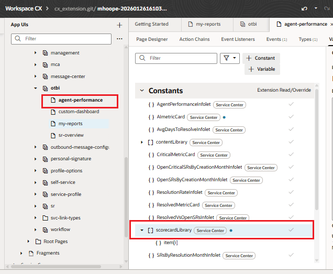Click the svc-link-types folder icon
Screen dimensions: 333x274
pos(45,218)
